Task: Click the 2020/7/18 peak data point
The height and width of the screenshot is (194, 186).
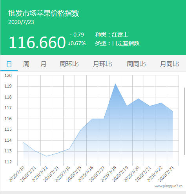Action: 115,84
